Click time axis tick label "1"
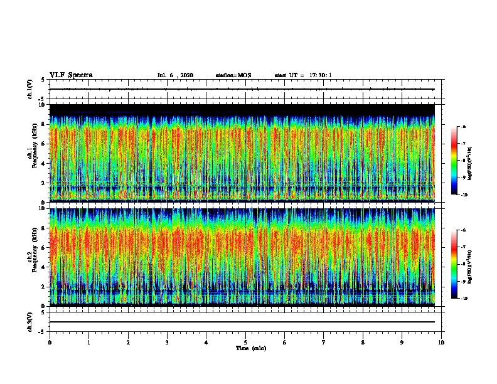The image size is (497, 384). (x=88, y=342)
